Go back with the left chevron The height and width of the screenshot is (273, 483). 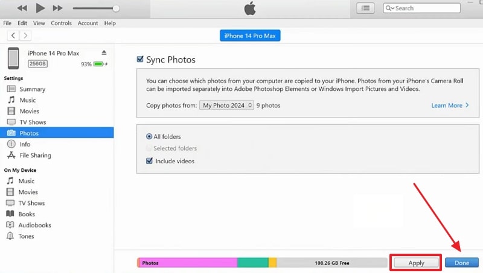(13, 36)
